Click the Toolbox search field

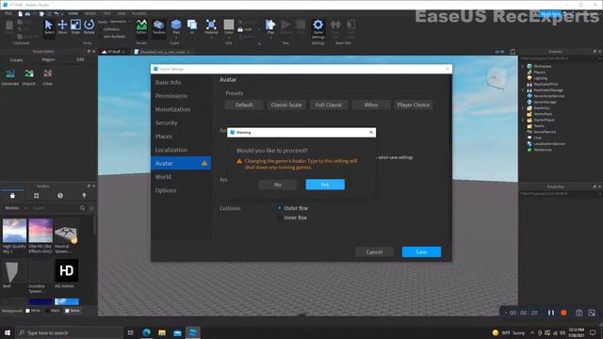pos(56,208)
